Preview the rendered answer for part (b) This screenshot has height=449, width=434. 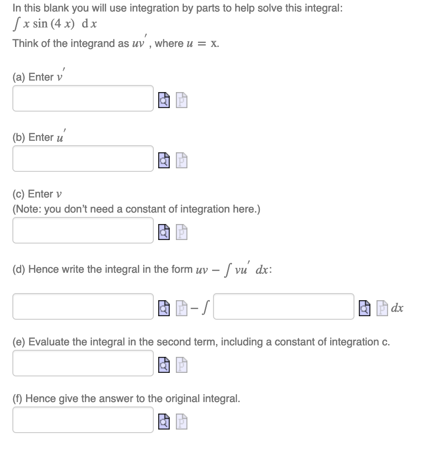[164, 160]
